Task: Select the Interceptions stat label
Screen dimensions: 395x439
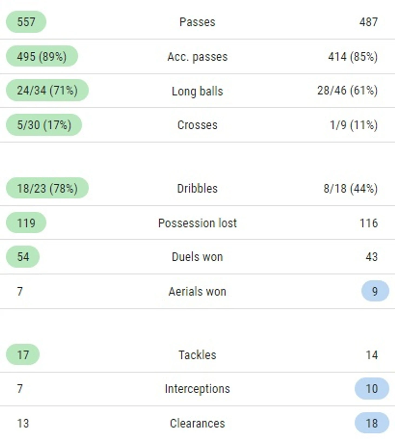Action: pos(197,389)
